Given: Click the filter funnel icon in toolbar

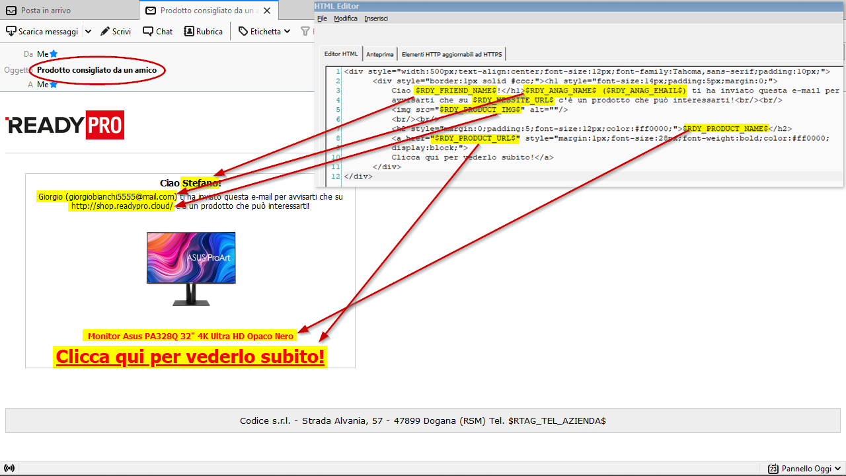Looking at the screenshot, I should (x=305, y=31).
